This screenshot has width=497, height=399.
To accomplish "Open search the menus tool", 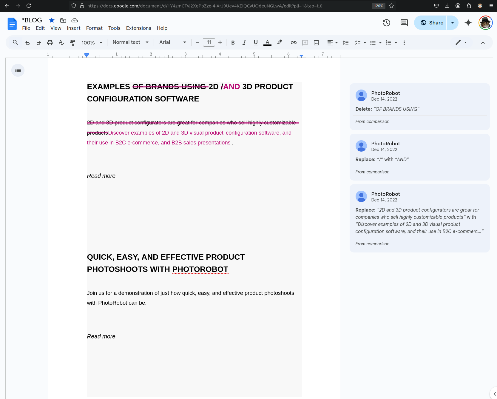I will point(16,42).
